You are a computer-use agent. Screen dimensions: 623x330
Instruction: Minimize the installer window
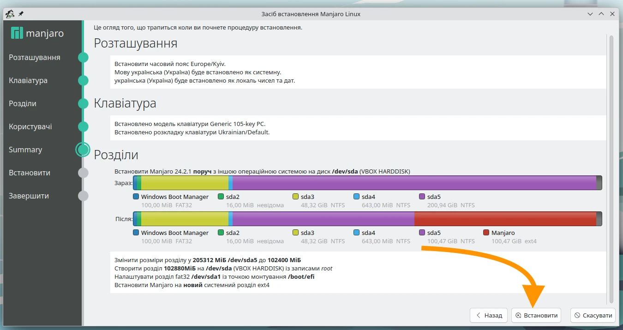[x=591, y=14]
